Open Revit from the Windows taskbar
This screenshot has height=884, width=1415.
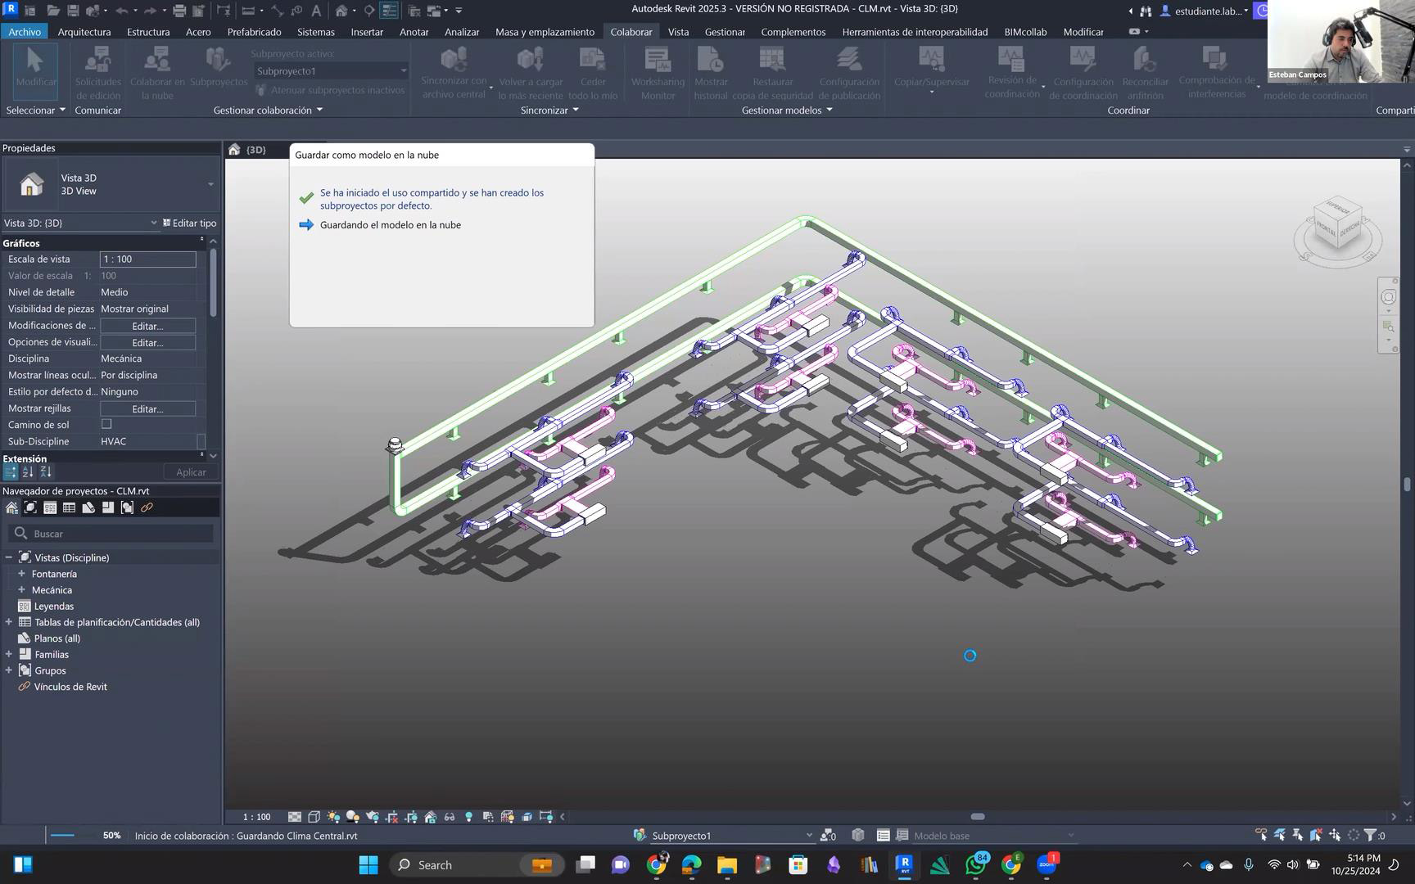point(904,864)
